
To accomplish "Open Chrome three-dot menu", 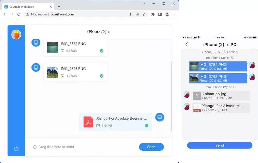I will 174,14.
